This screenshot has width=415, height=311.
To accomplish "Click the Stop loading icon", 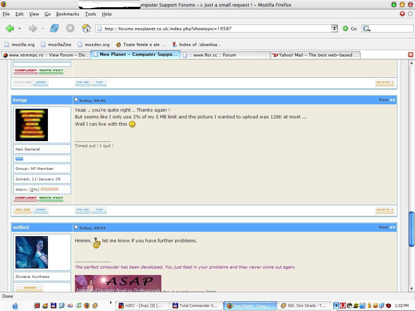I will (70, 28).
